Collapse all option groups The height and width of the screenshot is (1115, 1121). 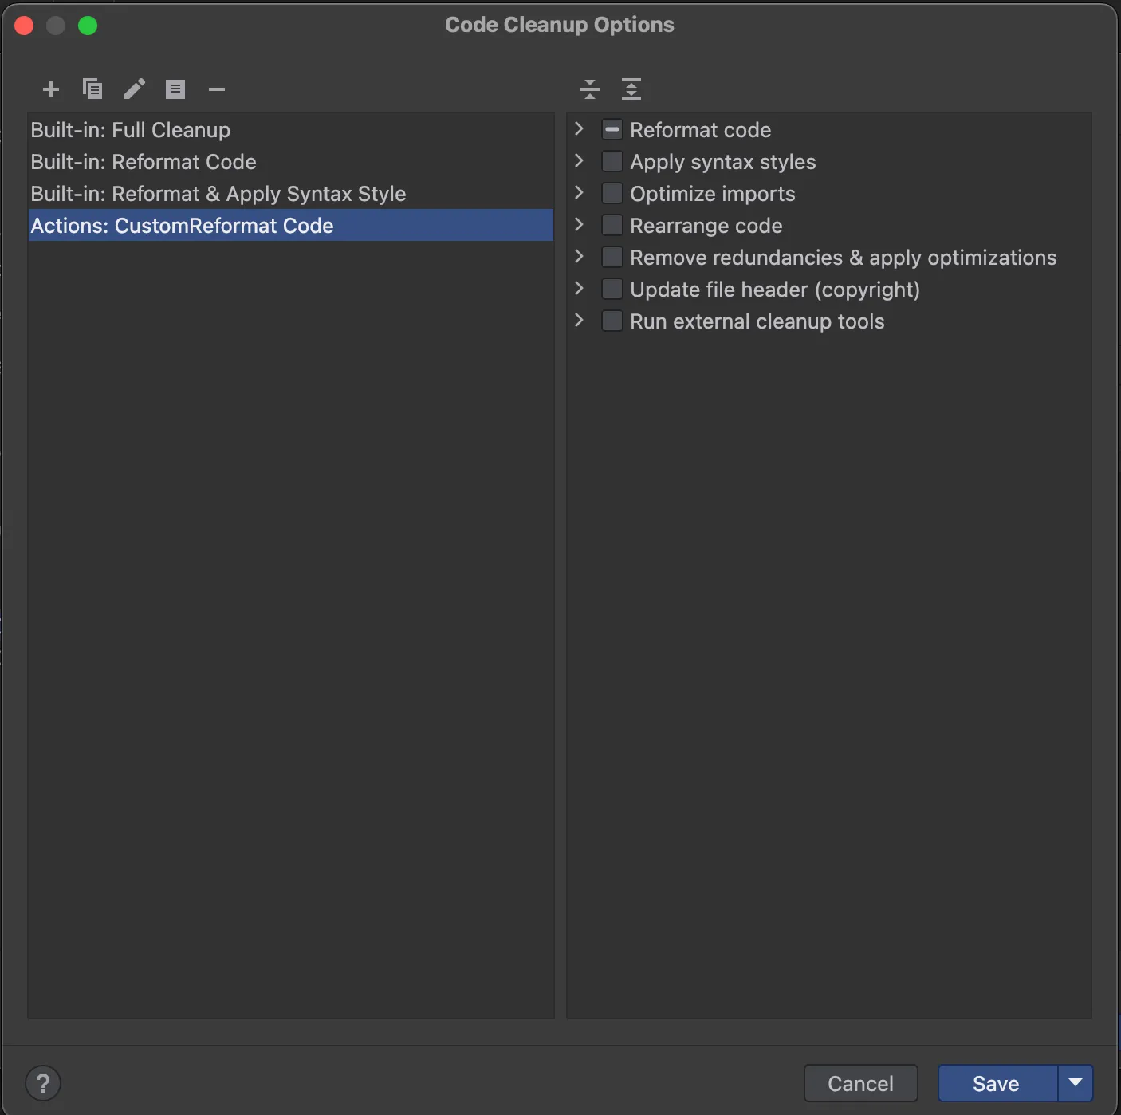[x=590, y=89]
